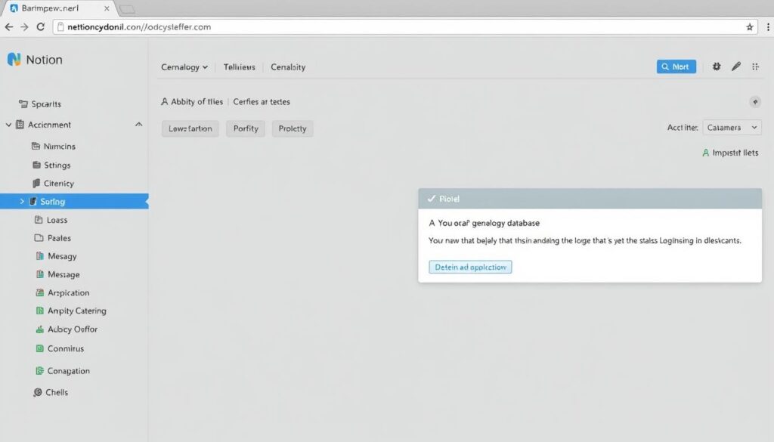Screen dimensions: 774x442
Task: Click the Impistif llets icon label
Action: pyautogui.click(x=730, y=153)
